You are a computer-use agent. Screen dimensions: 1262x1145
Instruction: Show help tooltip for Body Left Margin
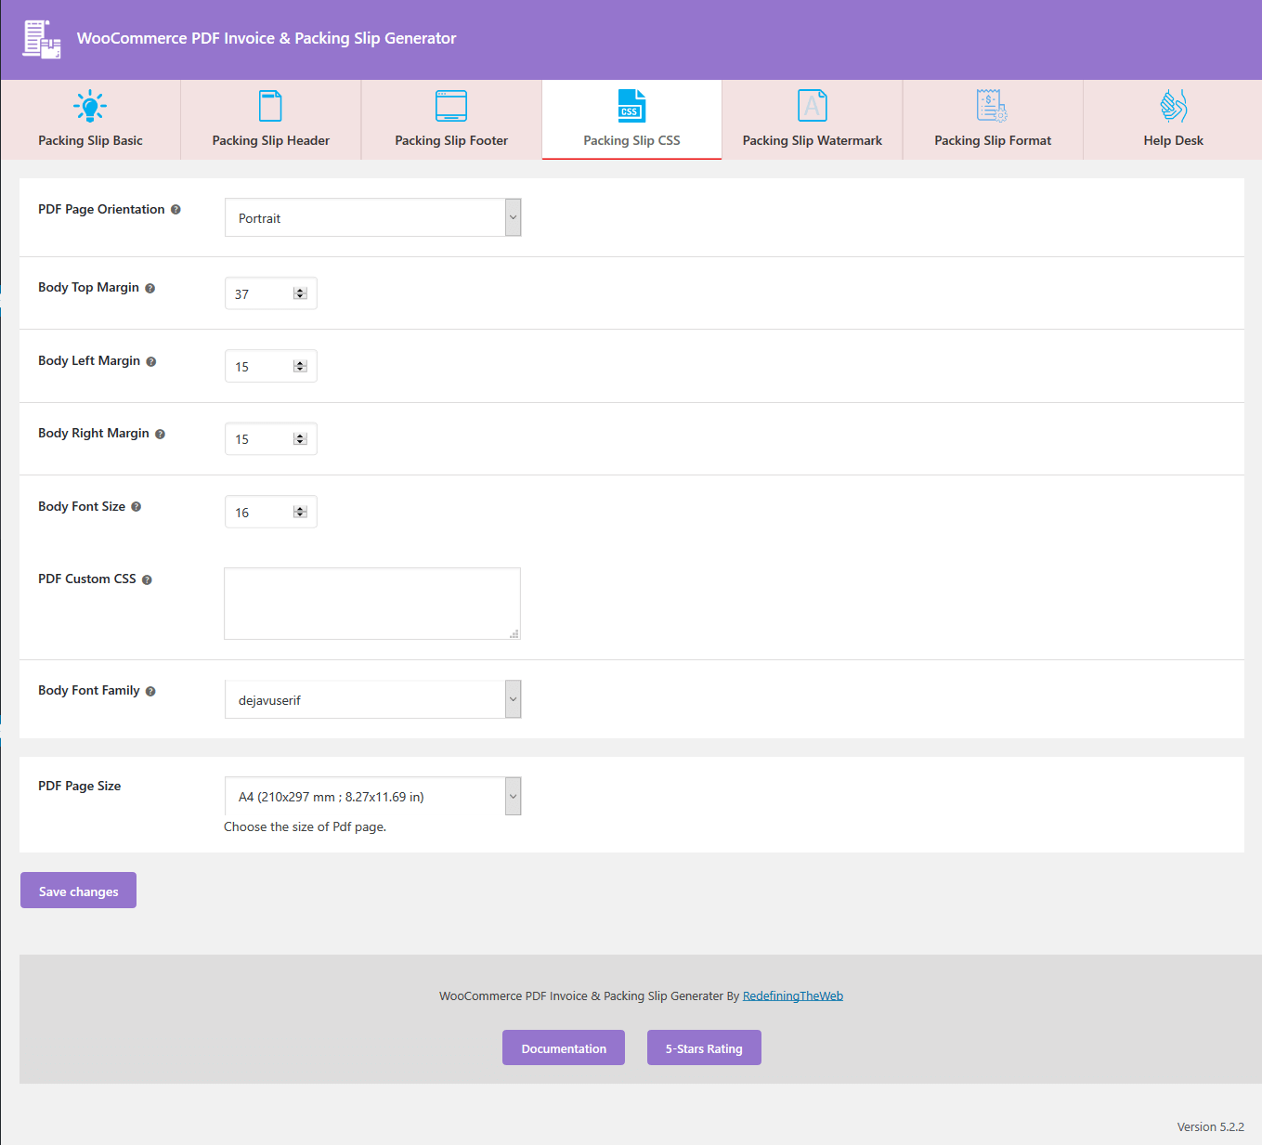tap(151, 361)
